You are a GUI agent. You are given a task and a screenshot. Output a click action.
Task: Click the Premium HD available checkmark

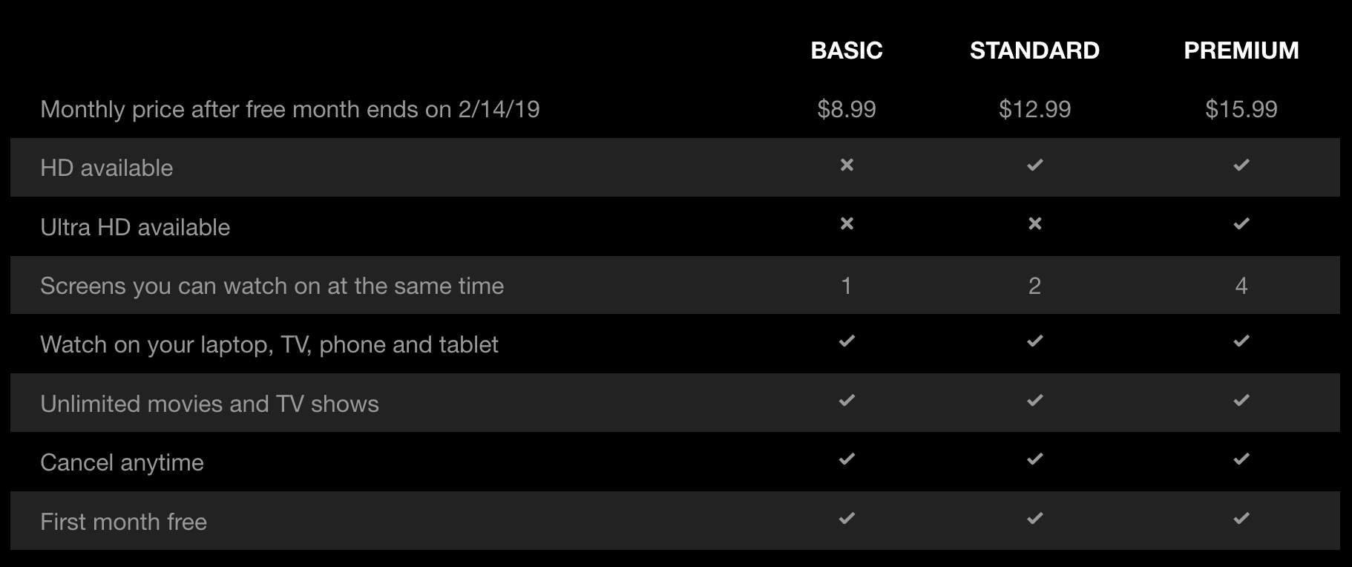1241,165
